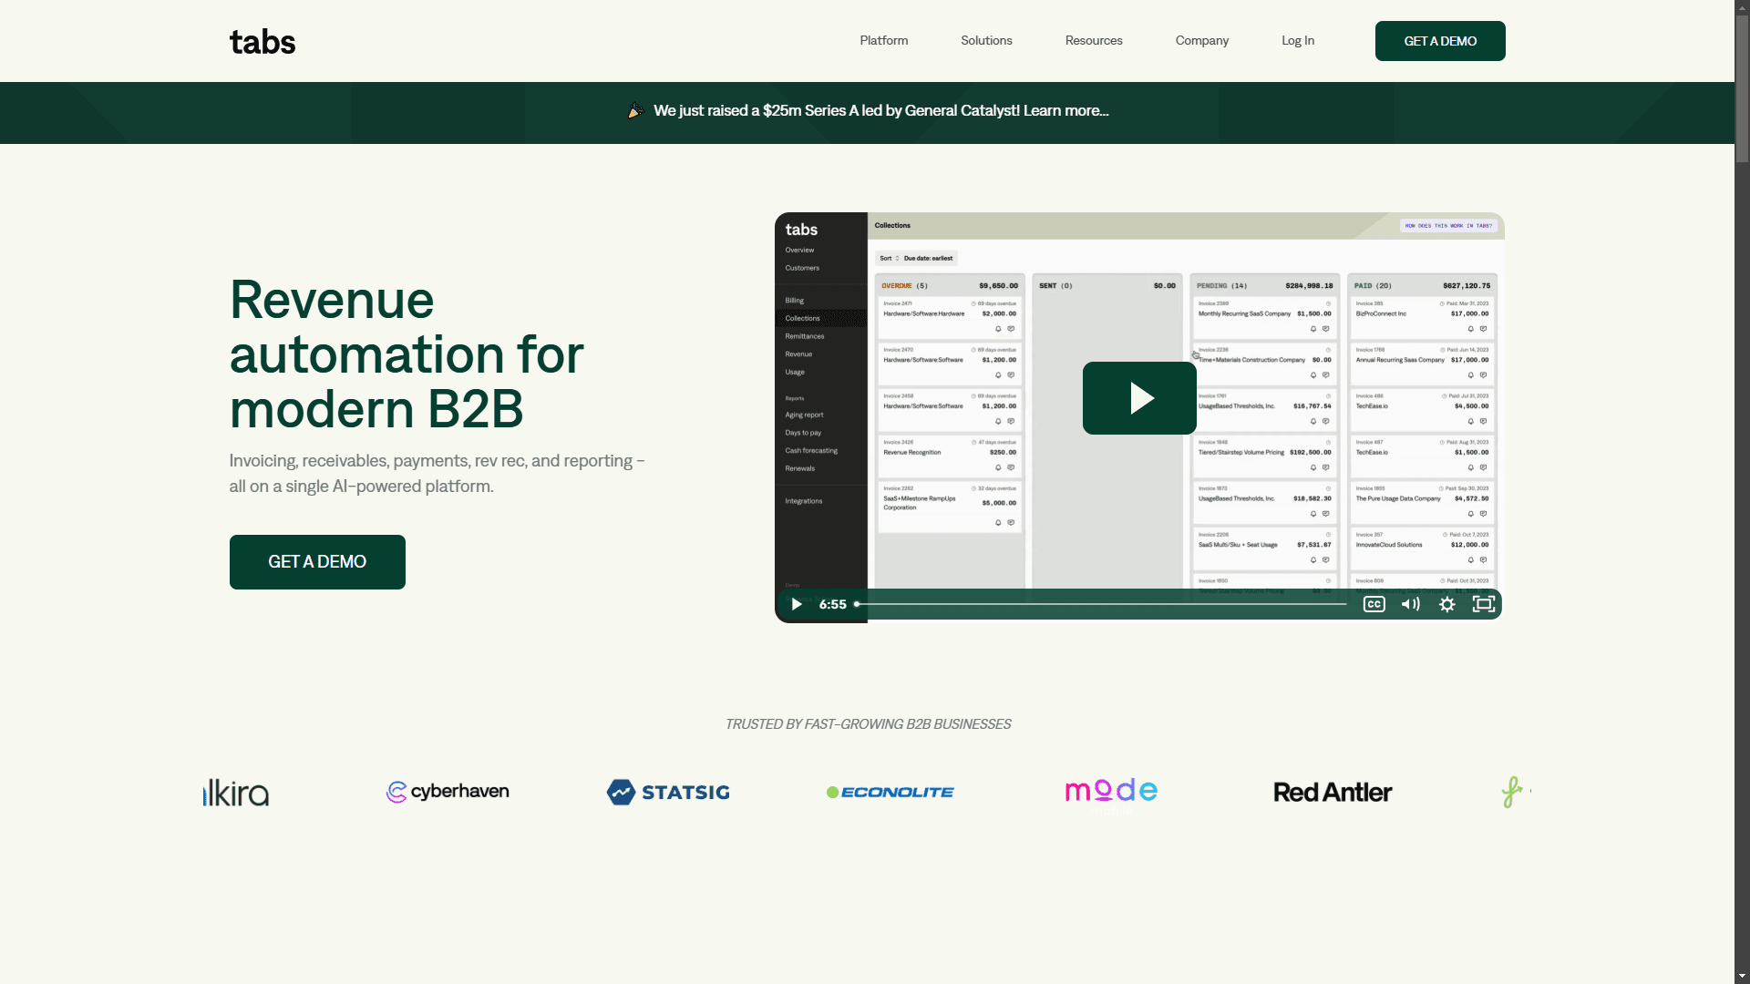The image size is (1750, 984).
Task: Click the page scrollbar down arrow
Action: [1742, 976]
